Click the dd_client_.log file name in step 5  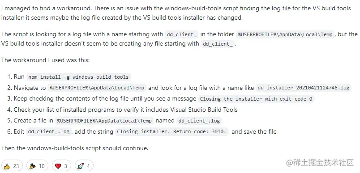pyautogui.click(x=199, y=121)
